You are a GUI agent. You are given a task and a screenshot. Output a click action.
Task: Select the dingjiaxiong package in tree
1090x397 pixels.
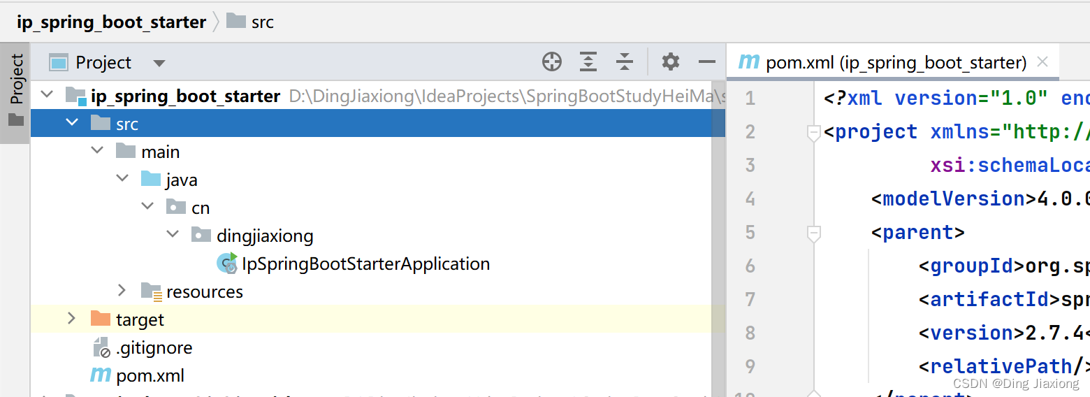(x=265, y=236)
